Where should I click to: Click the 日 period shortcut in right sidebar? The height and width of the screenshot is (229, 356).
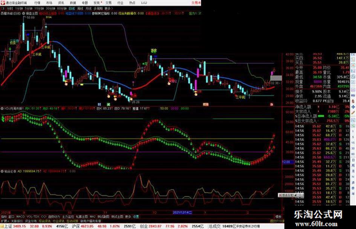353,159
